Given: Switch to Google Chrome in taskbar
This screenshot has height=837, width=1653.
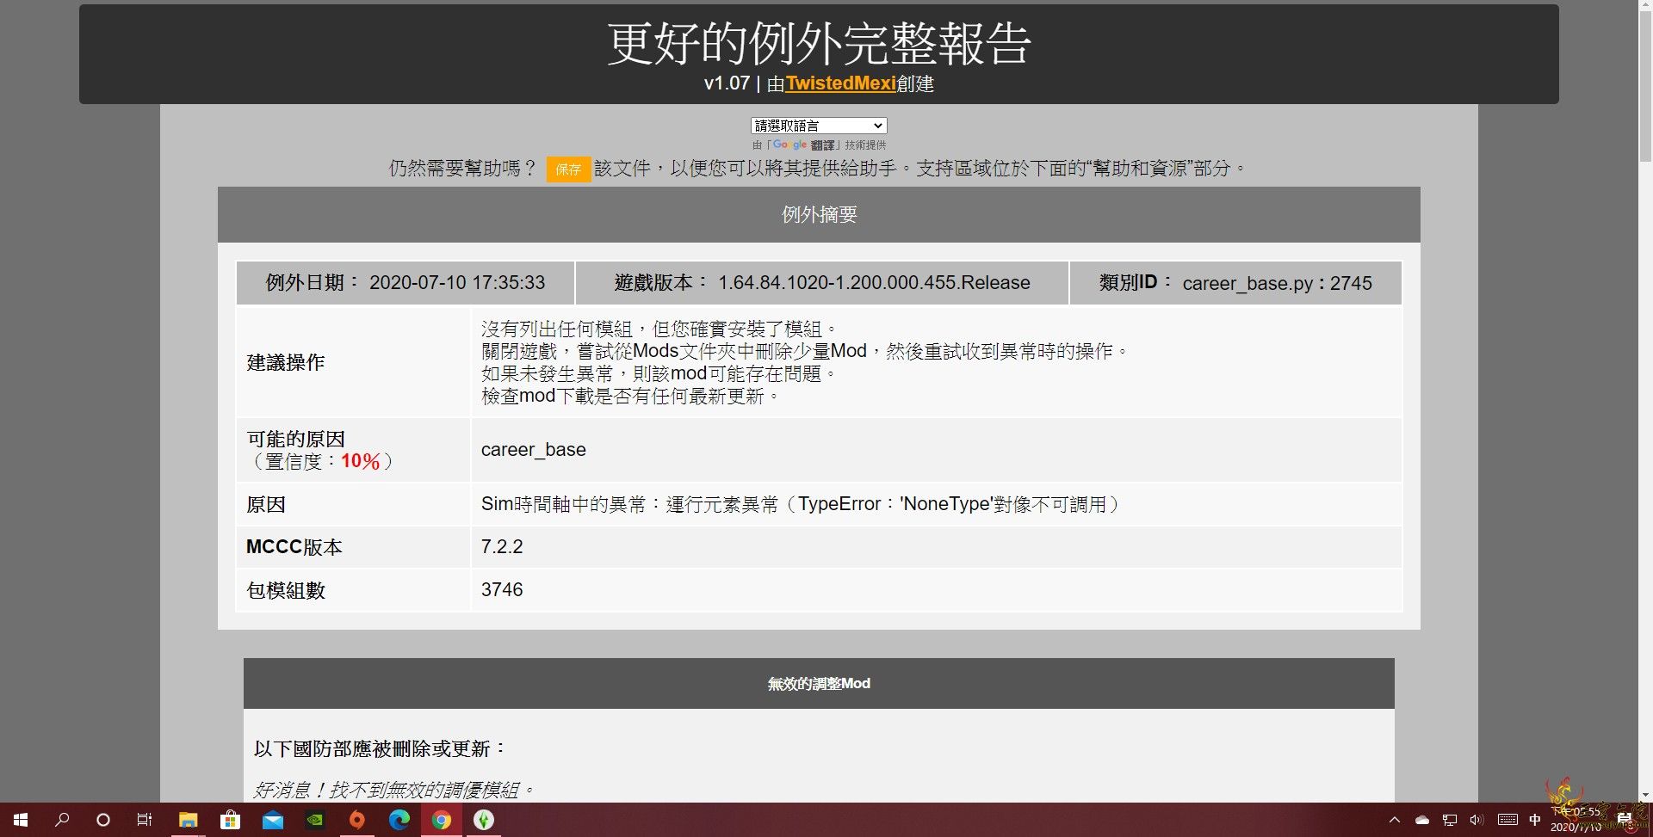Looking at the screenshot, I should point(442,820).
